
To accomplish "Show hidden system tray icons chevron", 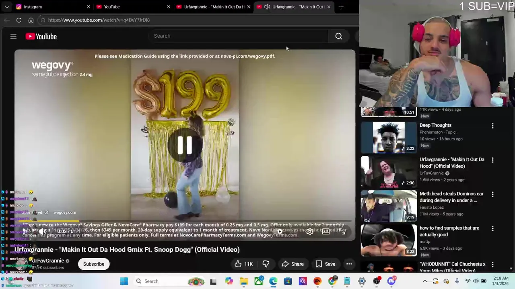I will click(x=424, y=281).
